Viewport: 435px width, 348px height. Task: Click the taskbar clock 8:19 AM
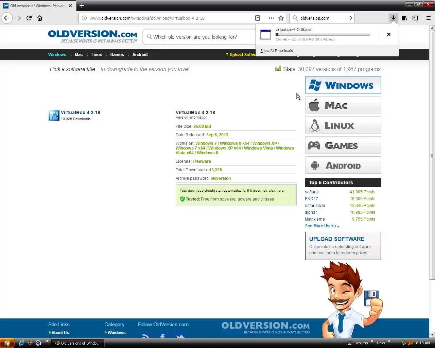423,343
